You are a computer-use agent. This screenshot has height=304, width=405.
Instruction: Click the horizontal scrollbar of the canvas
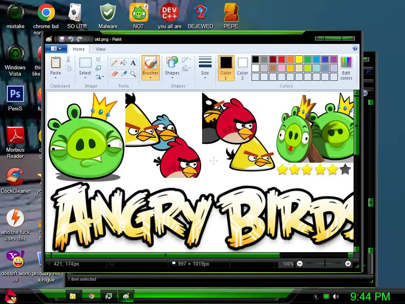click(165, 255)
